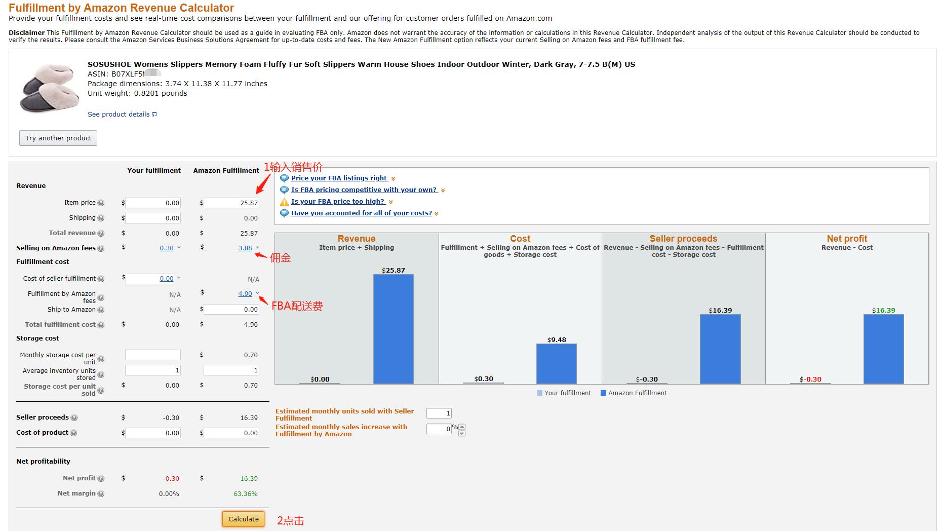Click help icon beside Shipping label
This screenshot has width=941, height=531.
click(x=101, y=218)
